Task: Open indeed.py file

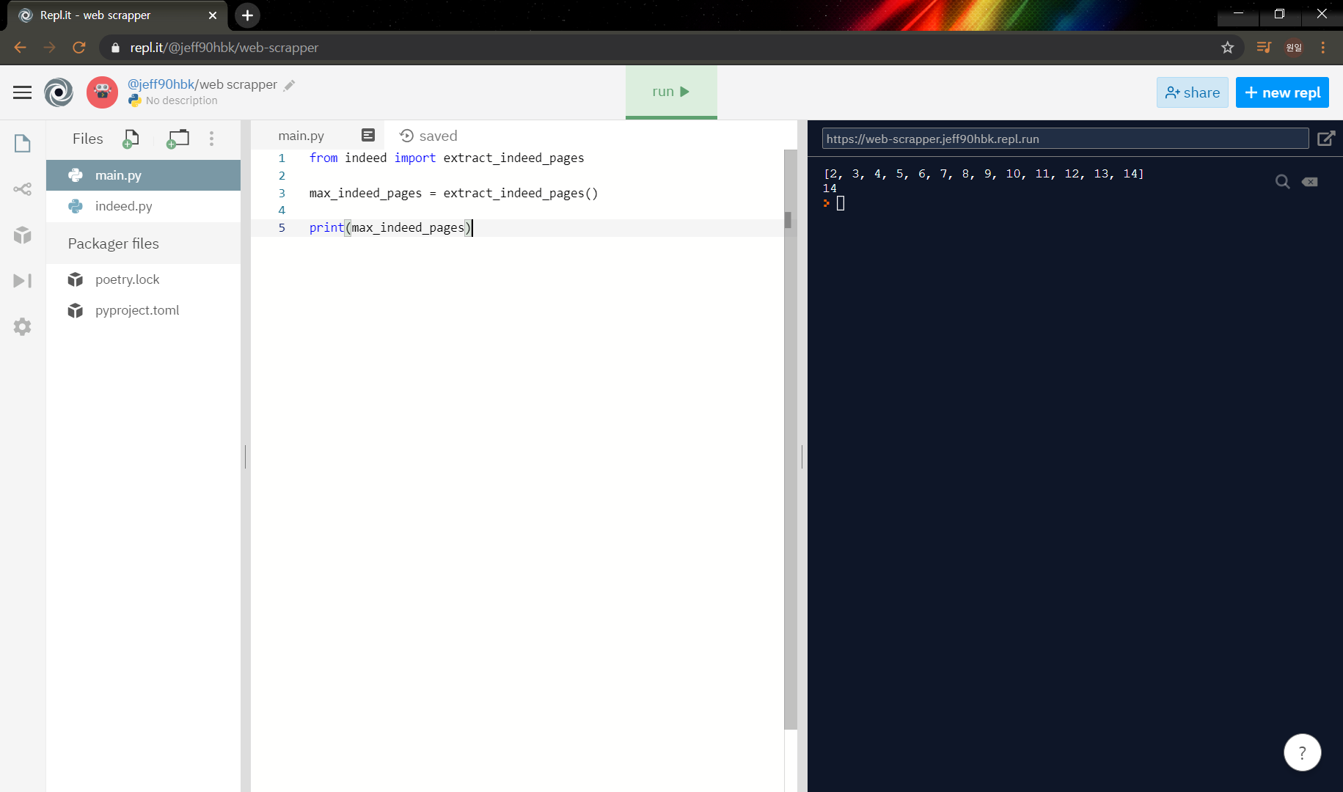Action: tap(143, 206)
